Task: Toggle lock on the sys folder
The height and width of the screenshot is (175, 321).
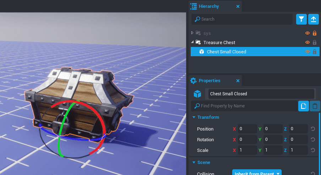Action: pos(314,33)
